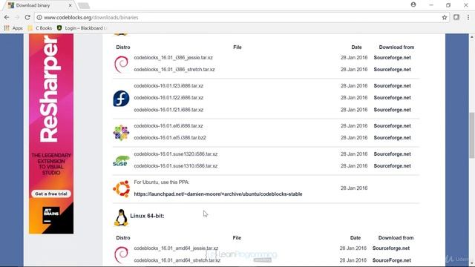Click the For Ubuntu, use this PPA text
Image resolution: width=475 pixels, height=267 pixels.
pyautogui.click(x=162, y=182)
